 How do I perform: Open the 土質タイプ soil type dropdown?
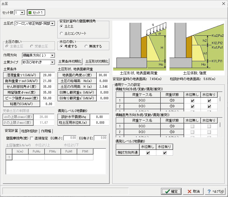point(52,62)
